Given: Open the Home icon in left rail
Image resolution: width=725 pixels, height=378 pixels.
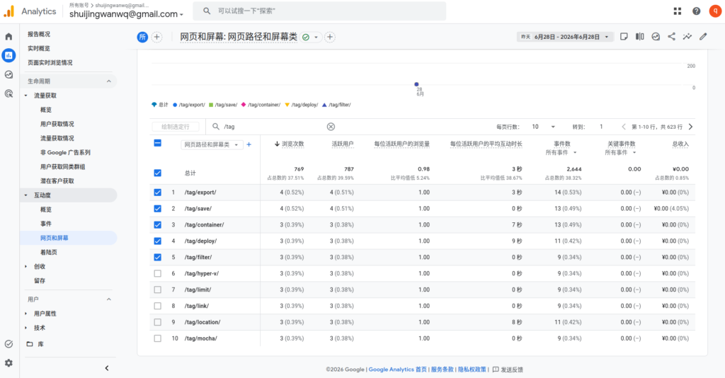Looking at the screenshot, I should 8,37.
